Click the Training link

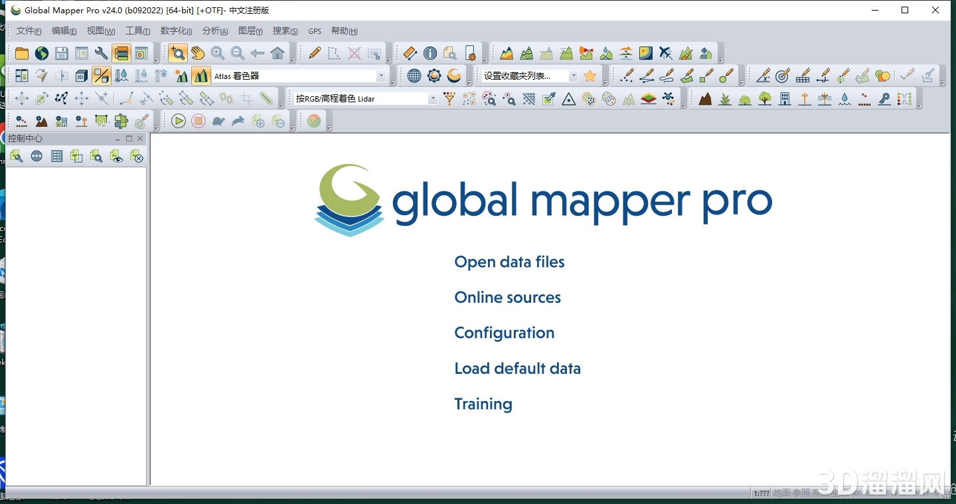(483, 404)
